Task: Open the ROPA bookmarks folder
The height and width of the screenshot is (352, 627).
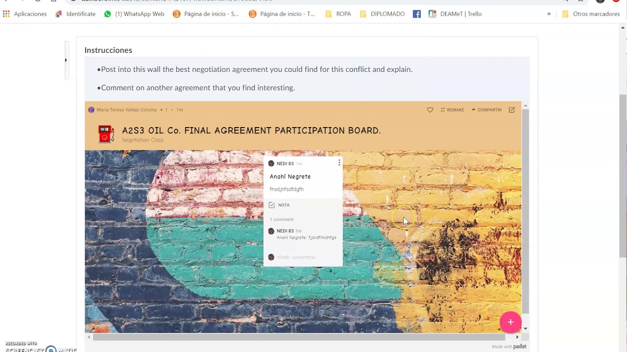Action: [338, 14]
